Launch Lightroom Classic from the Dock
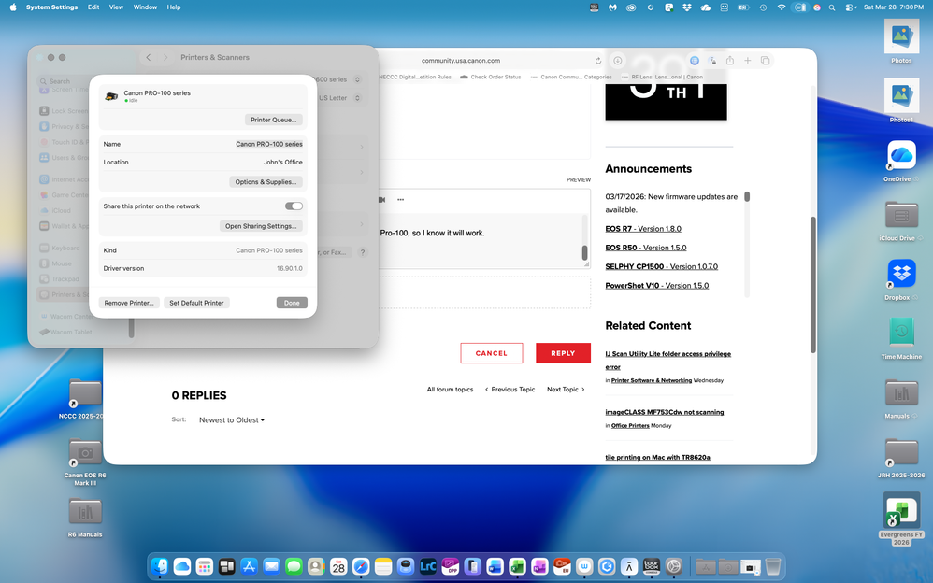933x583 pixels. (x=428, y=566)
